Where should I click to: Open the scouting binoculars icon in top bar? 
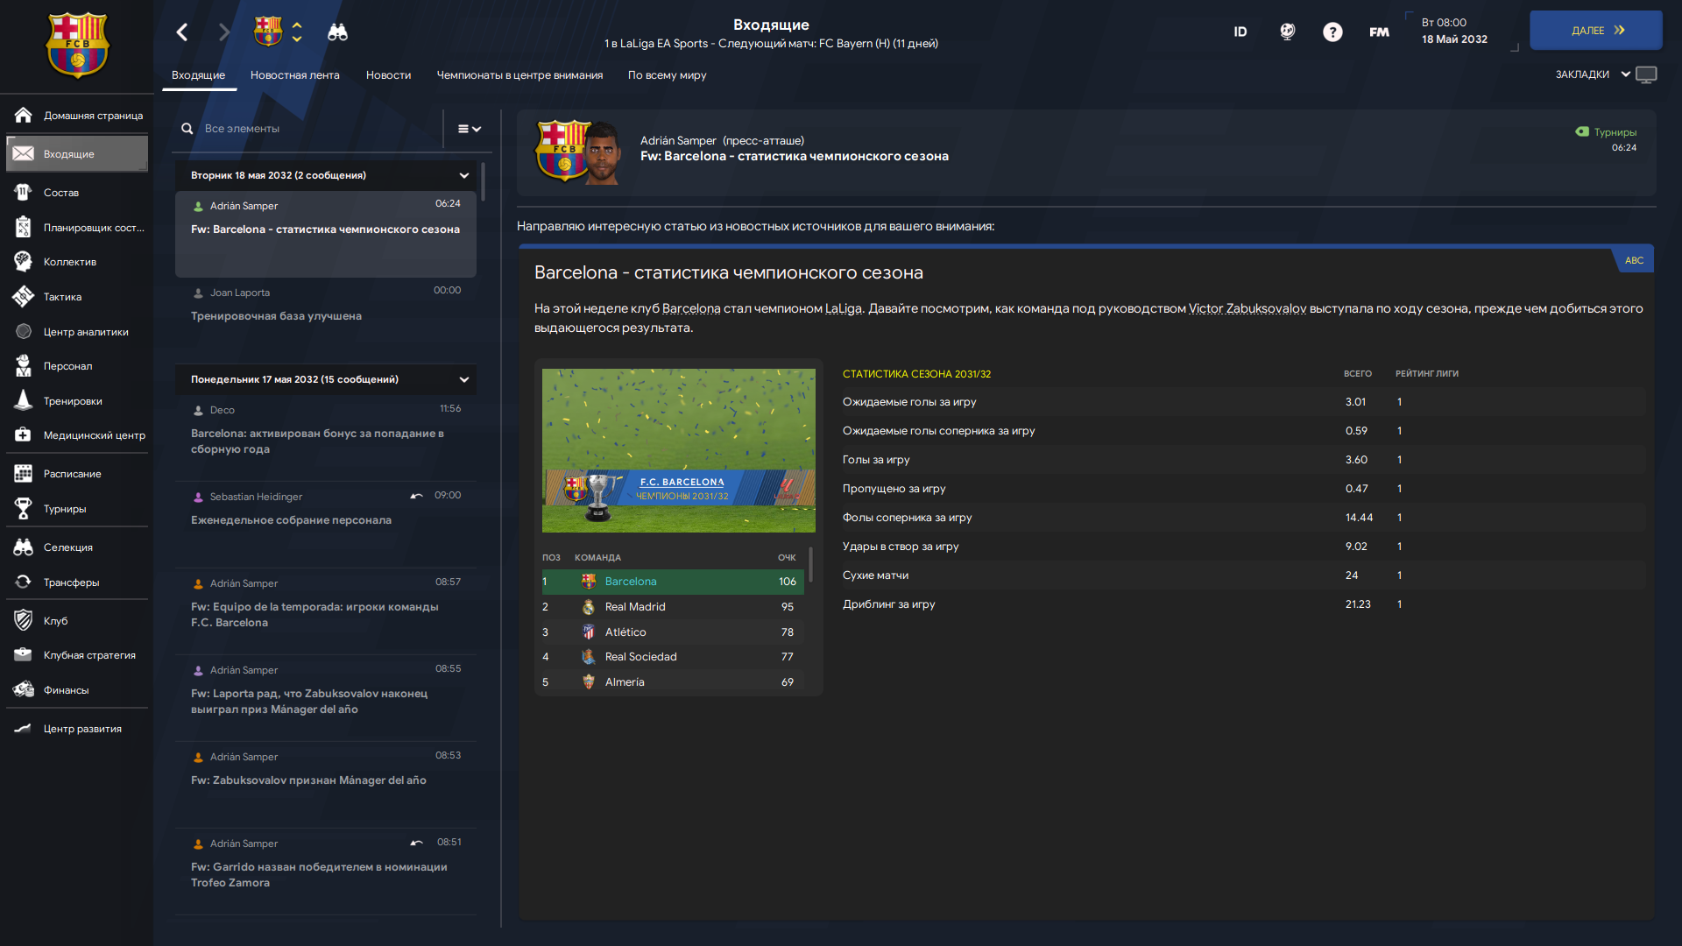pyautogui.click(x=337, y=32)
